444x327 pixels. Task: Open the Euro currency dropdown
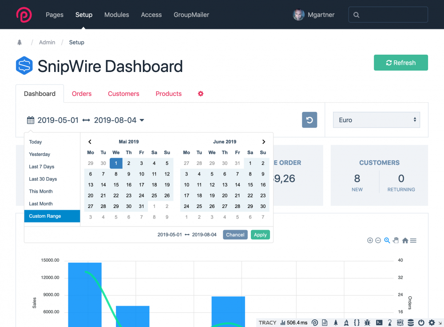click(376, 120)
